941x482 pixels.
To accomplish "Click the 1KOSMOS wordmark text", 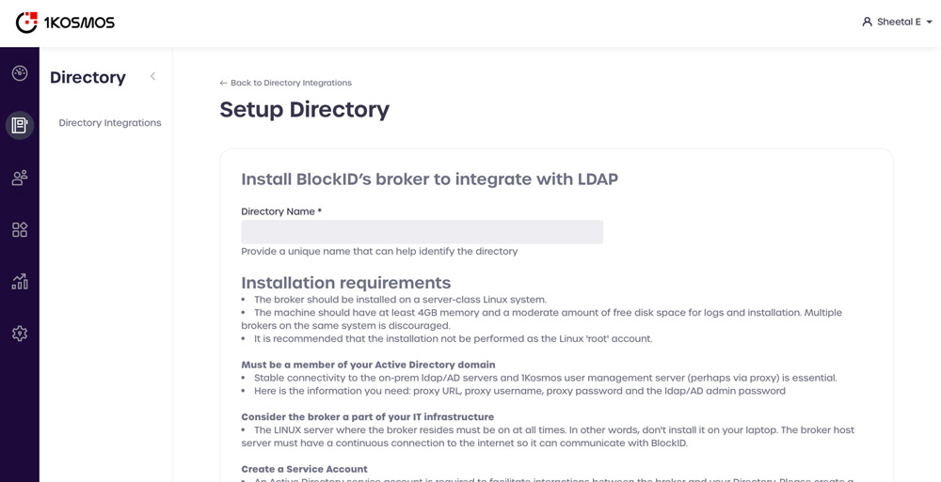I will [79, 23].
